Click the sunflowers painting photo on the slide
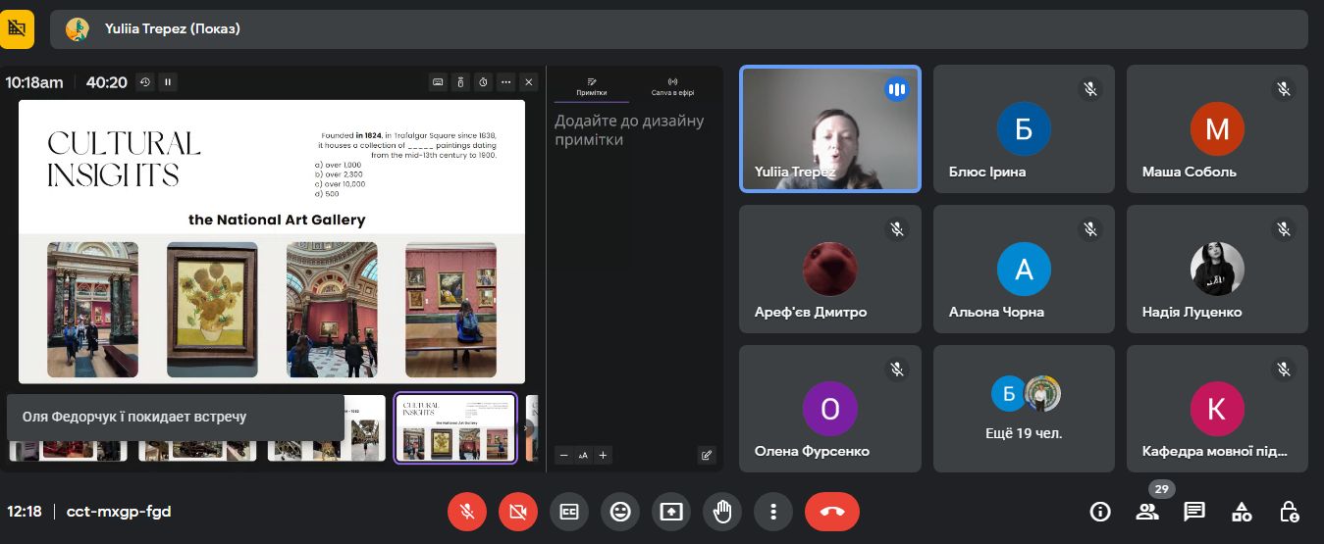 click(x=212, y=310)
